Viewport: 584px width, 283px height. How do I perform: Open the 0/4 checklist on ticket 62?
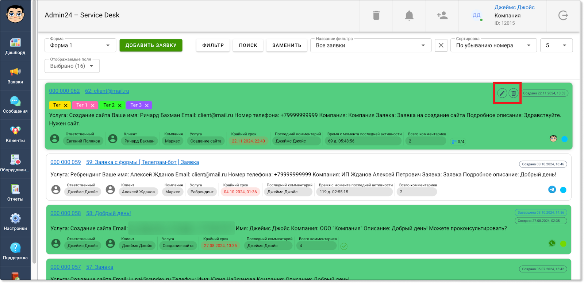tap(458, 141)
